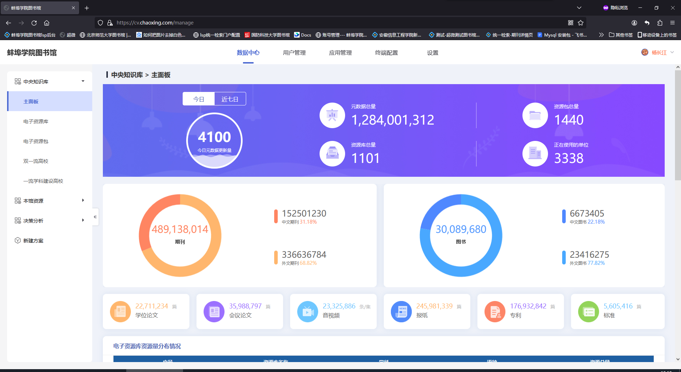Expand the 决策分析 sidebar group

click(83, 220)
